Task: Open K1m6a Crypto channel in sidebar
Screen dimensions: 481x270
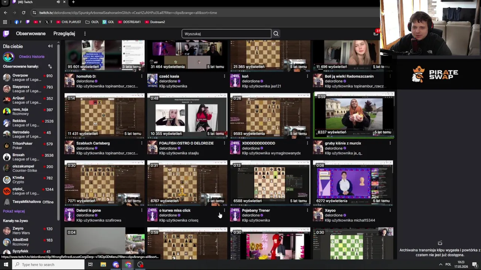Action: [29, 180]
